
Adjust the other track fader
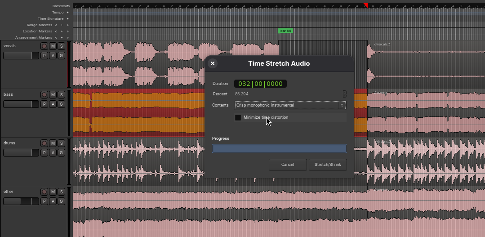21,201
